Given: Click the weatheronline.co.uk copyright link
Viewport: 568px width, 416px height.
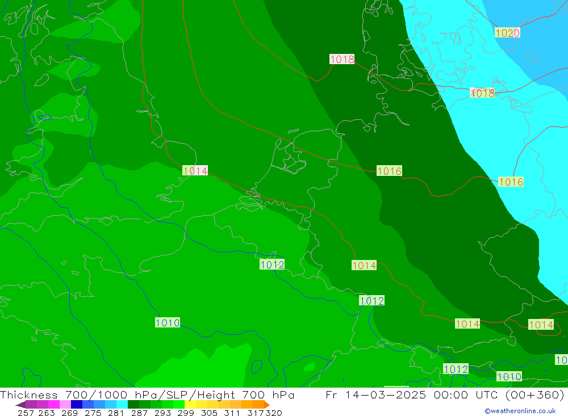Looking at the screenshot, I should (x=520, y=411).
